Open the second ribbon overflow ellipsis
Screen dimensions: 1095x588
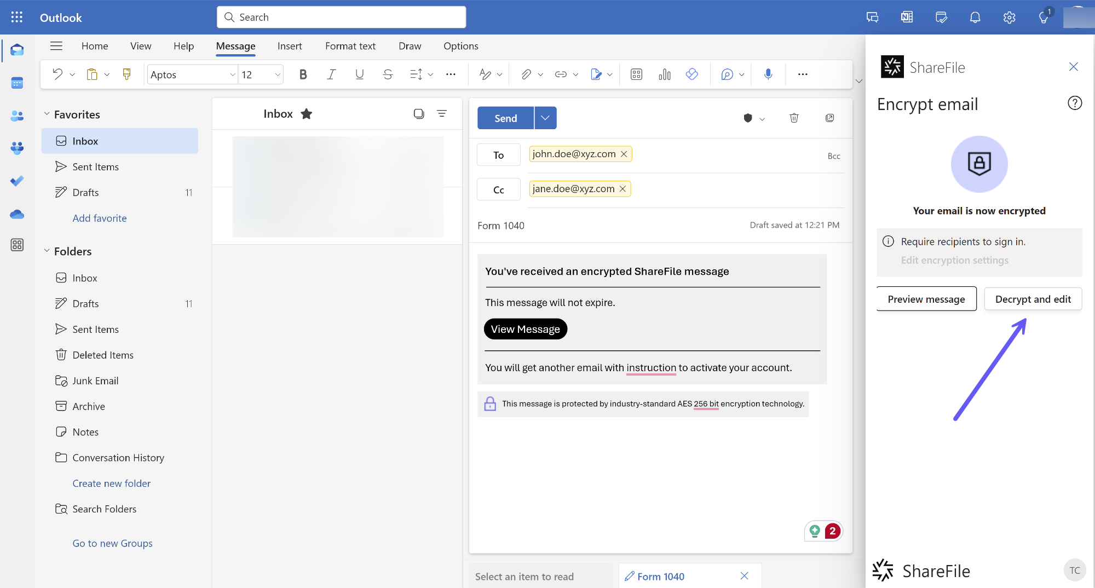coord(803,74)
